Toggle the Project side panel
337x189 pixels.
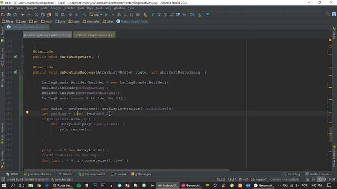click(2, 34)
